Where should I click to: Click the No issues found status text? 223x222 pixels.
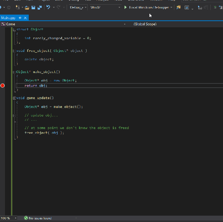40,218
